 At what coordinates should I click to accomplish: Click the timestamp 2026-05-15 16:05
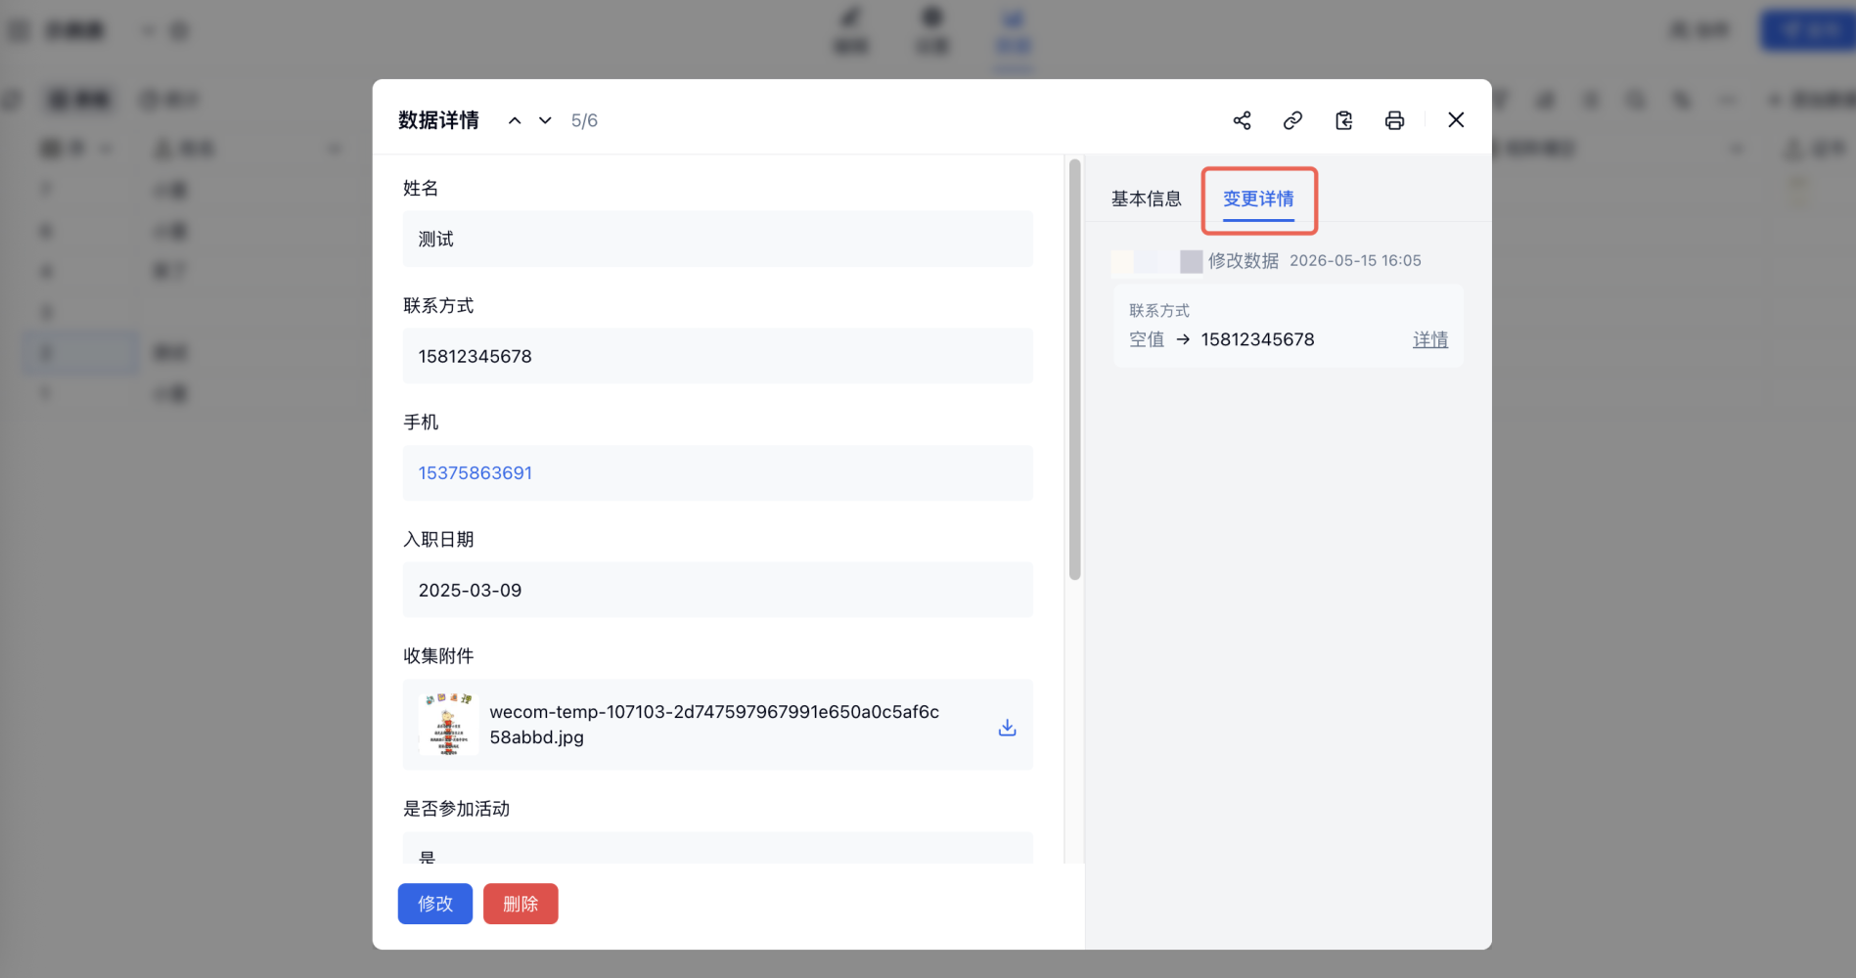tap(1355, 260)
